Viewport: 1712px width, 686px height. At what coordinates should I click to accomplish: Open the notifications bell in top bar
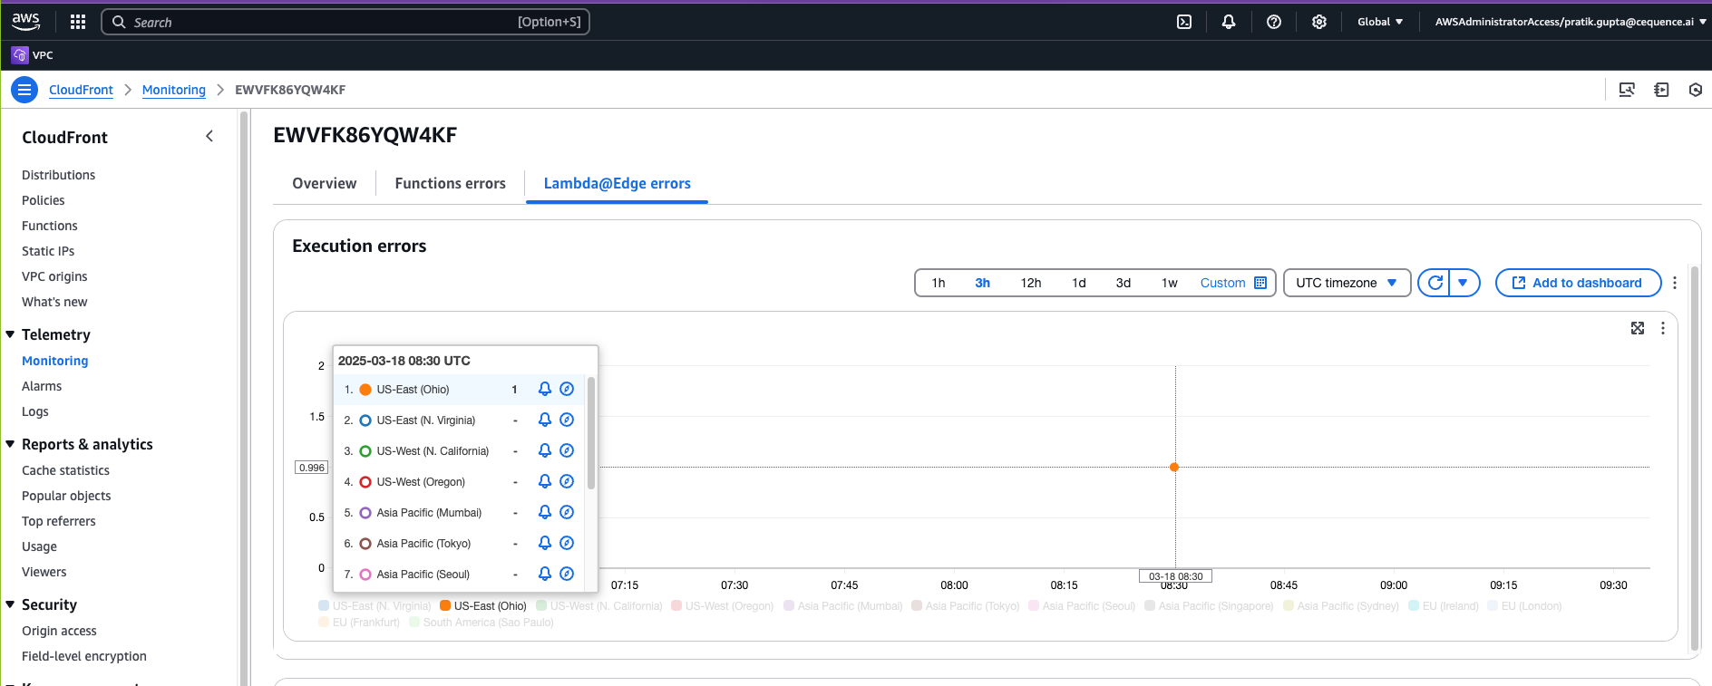pyautogui.click(x=1229, y=22)
